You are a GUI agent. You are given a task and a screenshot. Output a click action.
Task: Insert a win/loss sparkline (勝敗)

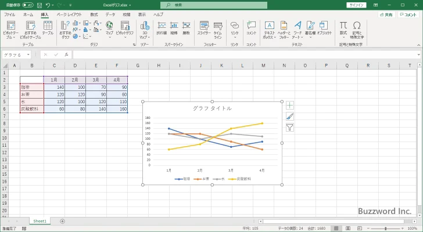click(x=186, y=28)
